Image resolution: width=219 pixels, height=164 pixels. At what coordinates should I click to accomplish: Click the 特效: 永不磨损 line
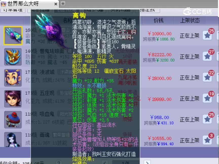[x=89, y=86]
